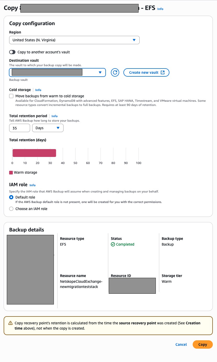The height and width of the screenshot is (362, 217).
Task: Click the warning triangle icon in notice
Action: pyautogui.click(x=10, y=323)
